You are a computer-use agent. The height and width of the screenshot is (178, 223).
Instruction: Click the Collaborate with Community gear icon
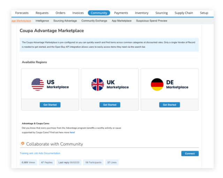pos(22,144)
